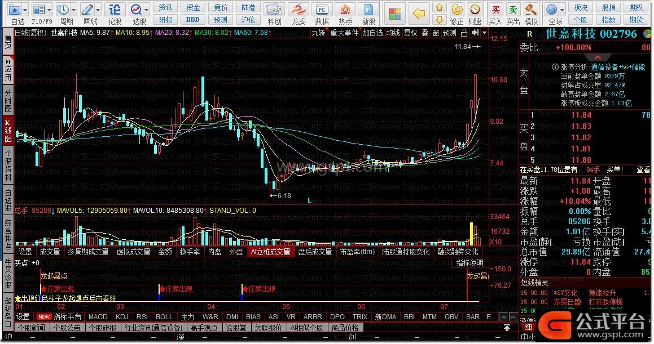Click the four-color window layout icon
The width and height of the screenshot is (654, 344).
[394, 14]
